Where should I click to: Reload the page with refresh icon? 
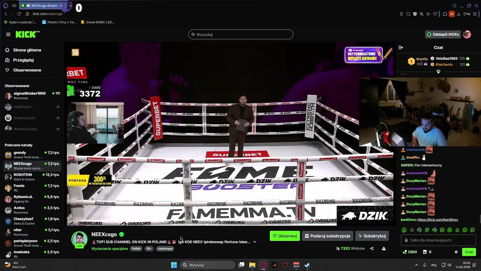point(19,14)
